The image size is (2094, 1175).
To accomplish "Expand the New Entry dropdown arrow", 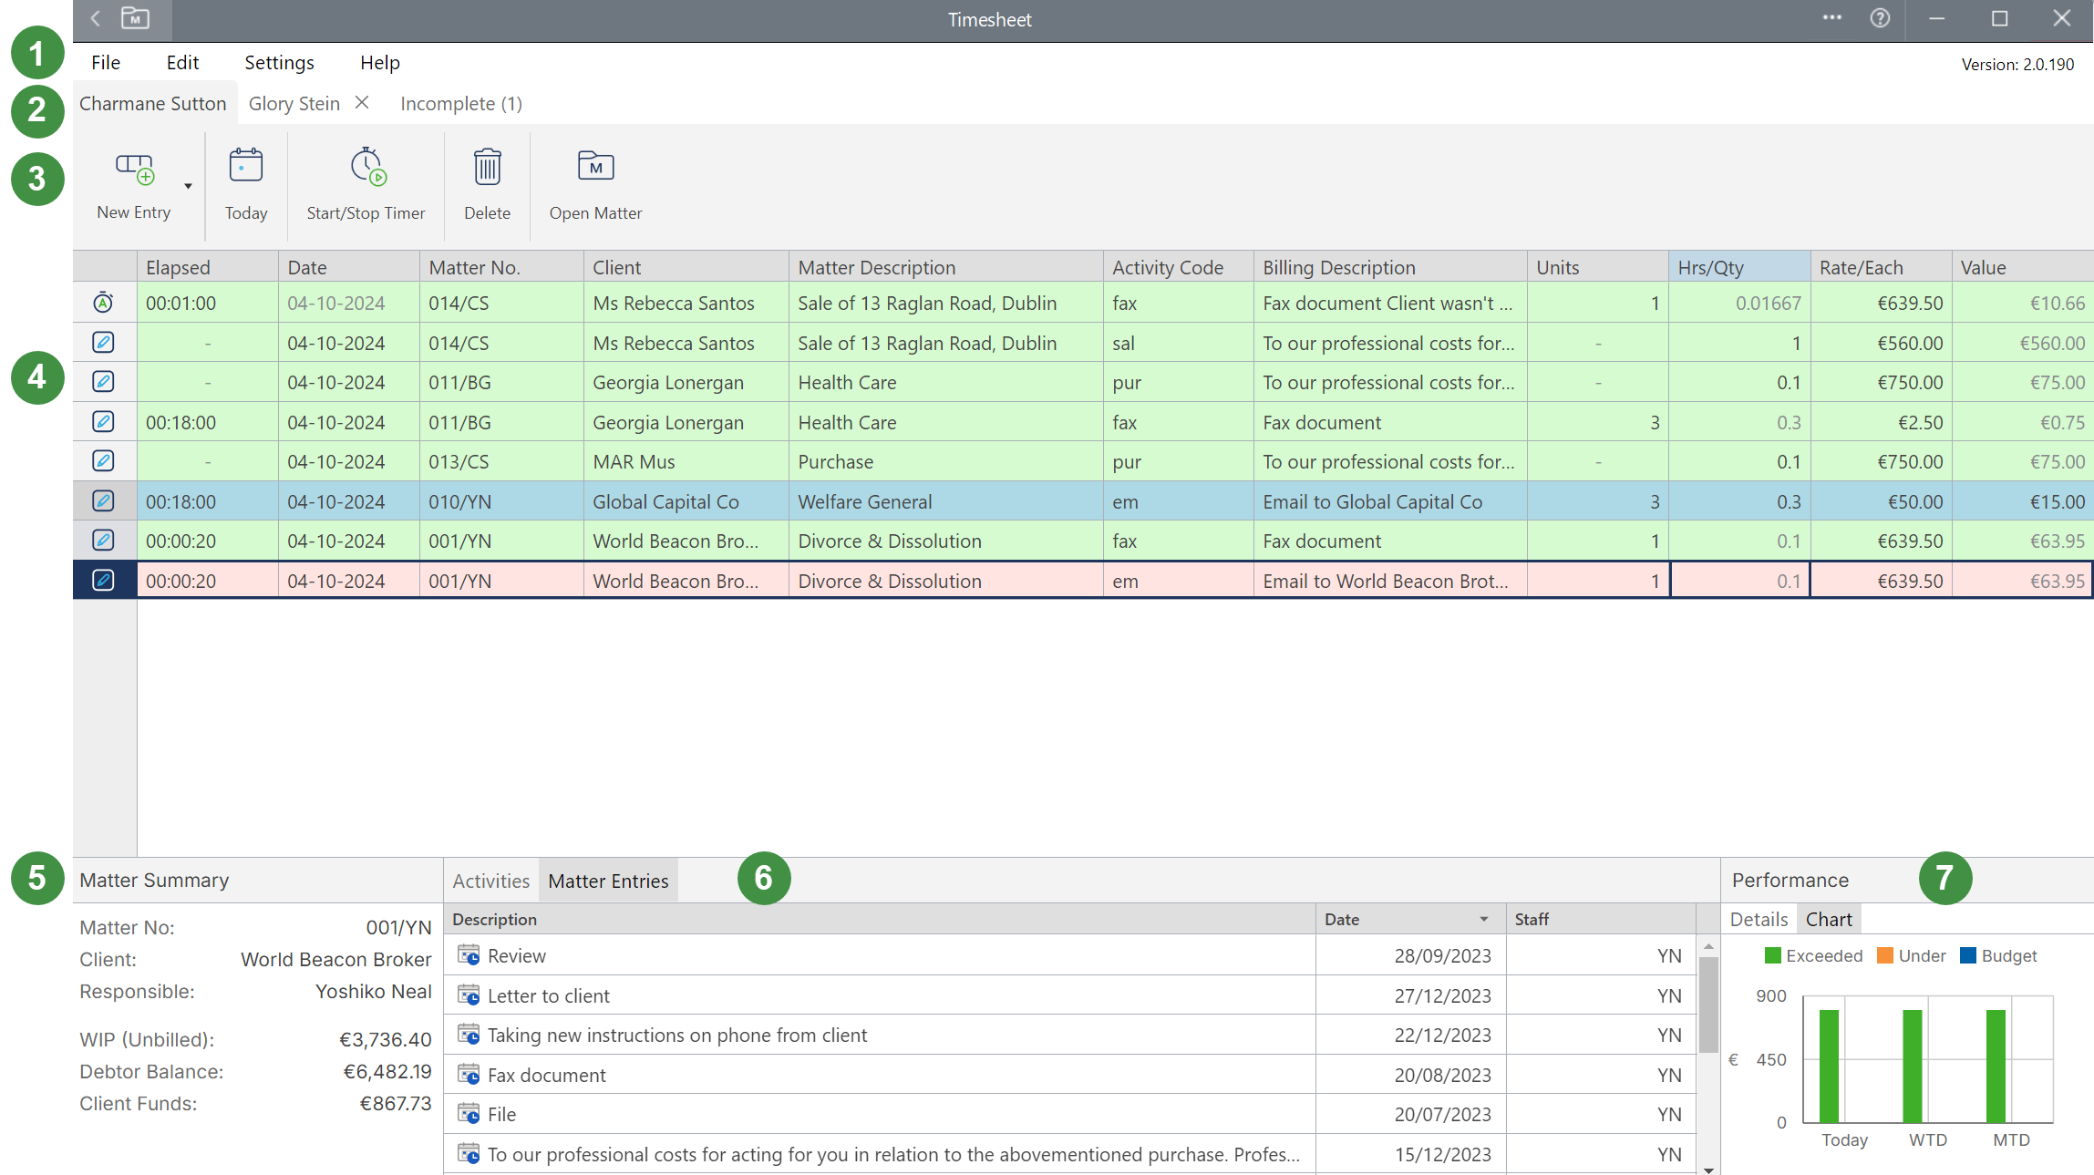I will tap(187, 187).
